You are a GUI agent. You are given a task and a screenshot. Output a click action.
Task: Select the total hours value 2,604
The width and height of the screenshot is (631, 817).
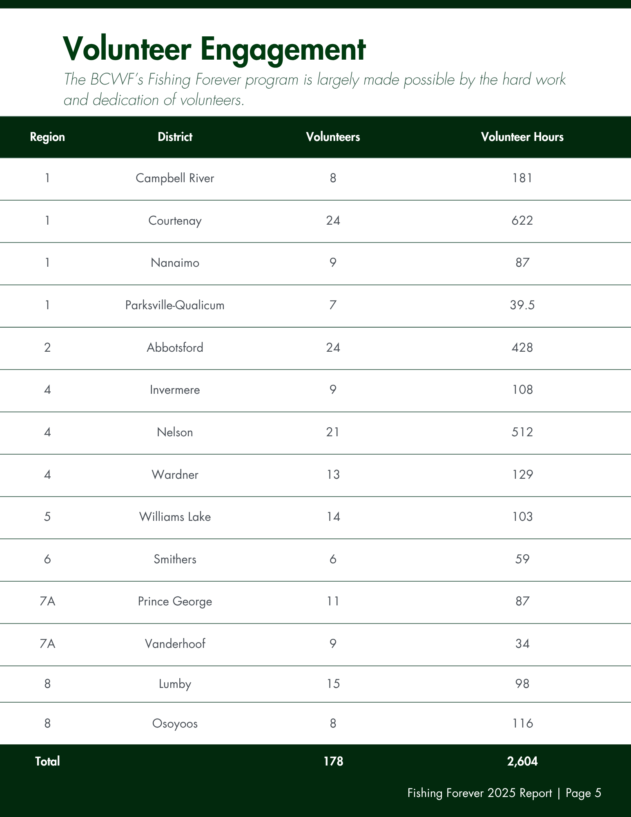tap(522, 761)
